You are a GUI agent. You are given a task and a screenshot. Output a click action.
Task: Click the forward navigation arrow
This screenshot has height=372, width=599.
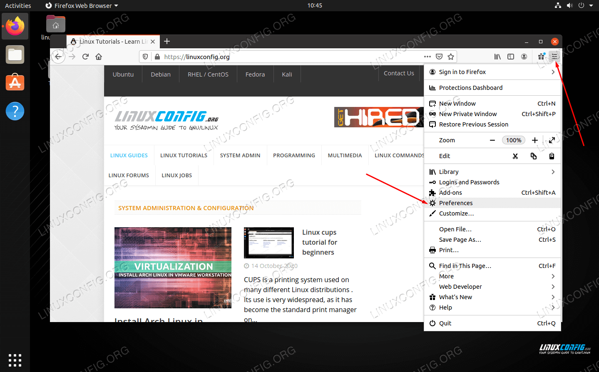pos(72,57)
